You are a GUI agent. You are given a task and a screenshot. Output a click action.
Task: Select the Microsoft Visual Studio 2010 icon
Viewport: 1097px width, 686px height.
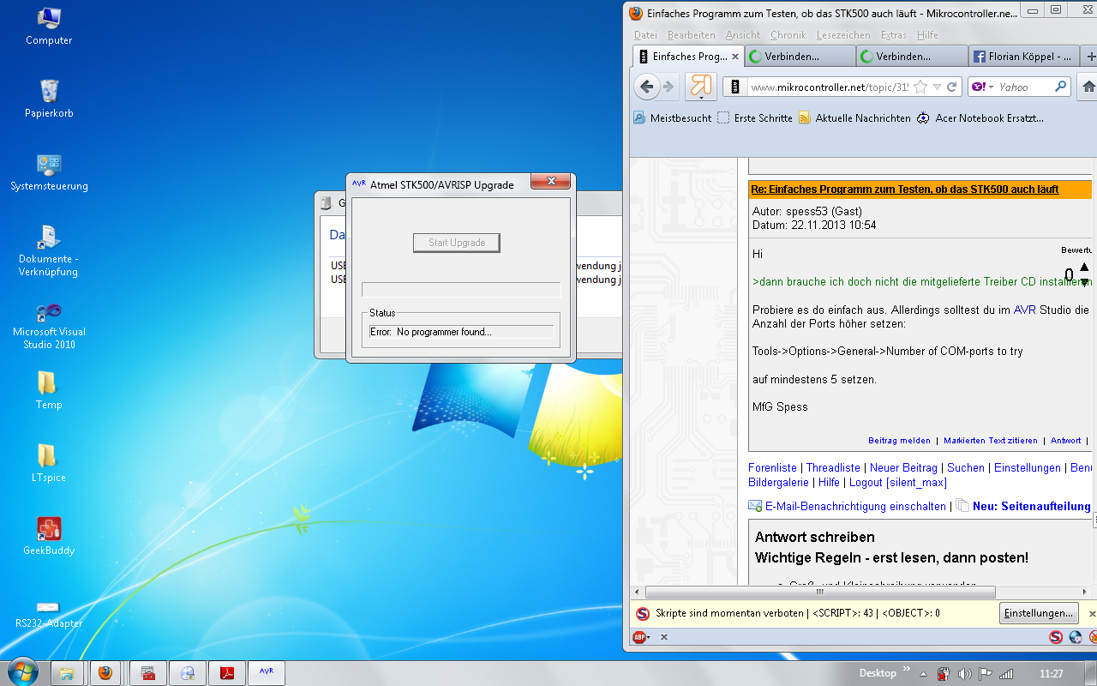(49, 326)
